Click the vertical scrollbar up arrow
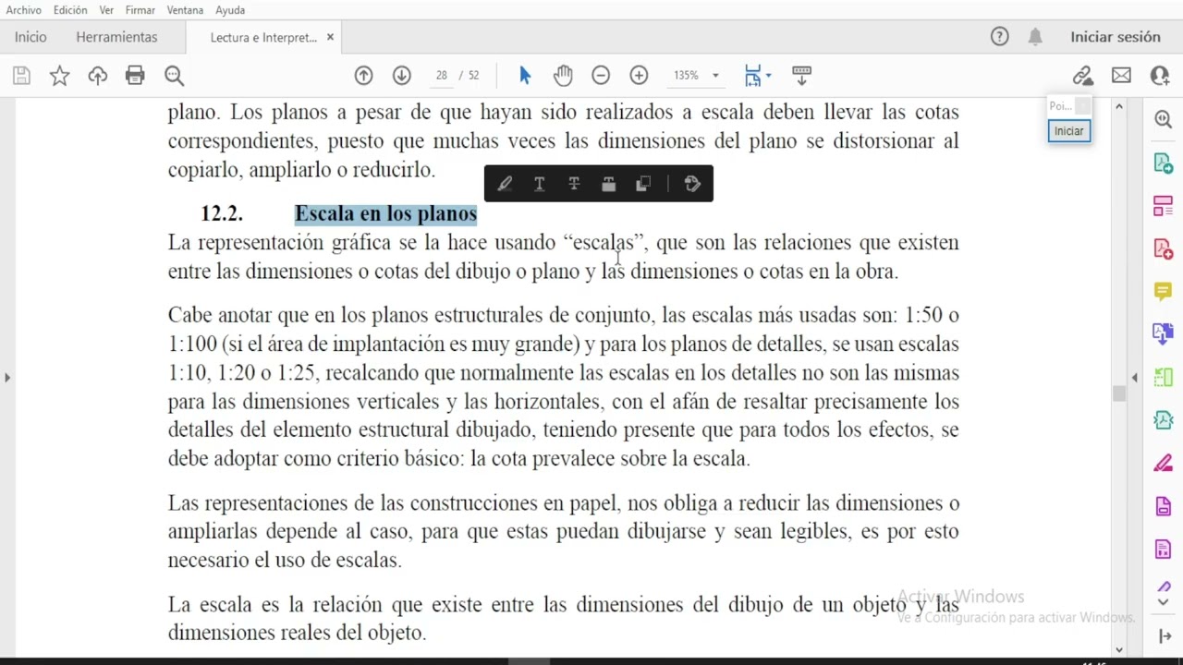The image size is (1183, 665). [1119, 106]
